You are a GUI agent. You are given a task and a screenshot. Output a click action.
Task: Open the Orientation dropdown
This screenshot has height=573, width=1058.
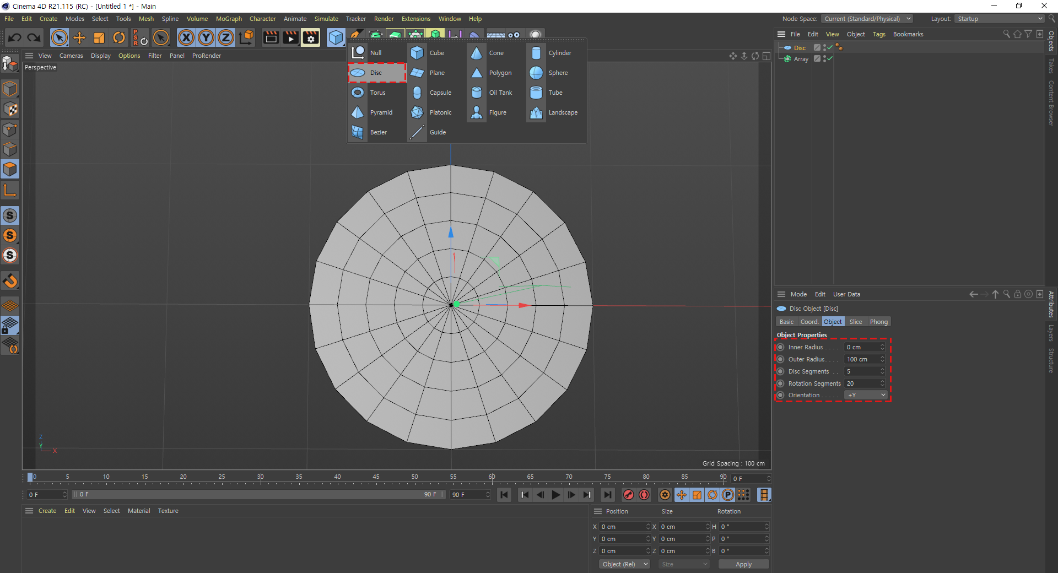(x=866, y=395)
